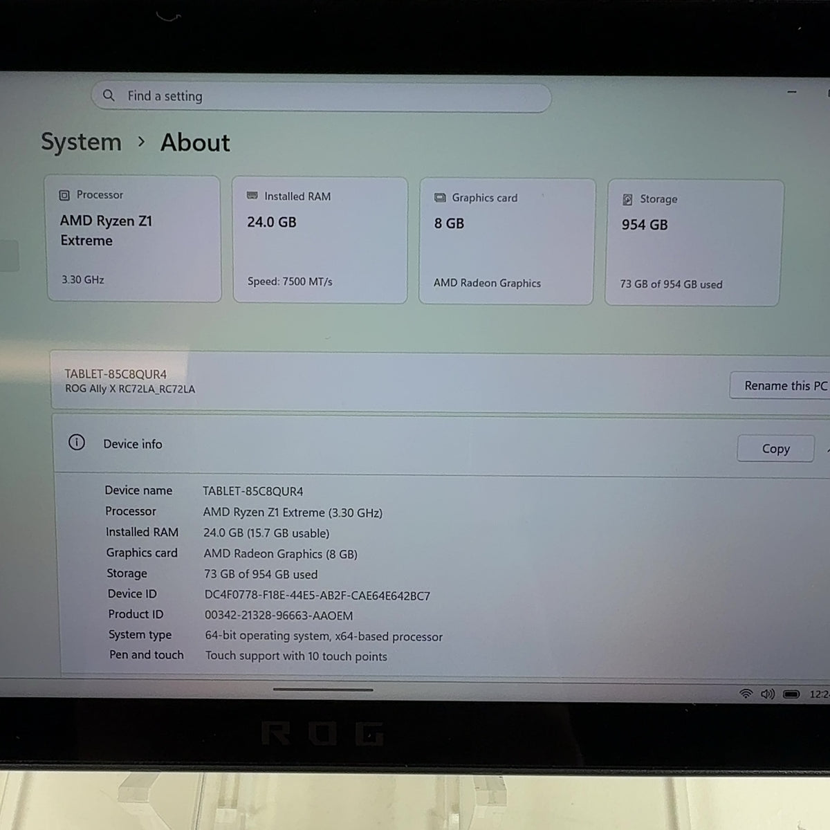Click the Processor chip icon
The height and width of the screenshot is (830, 830).
64,195
